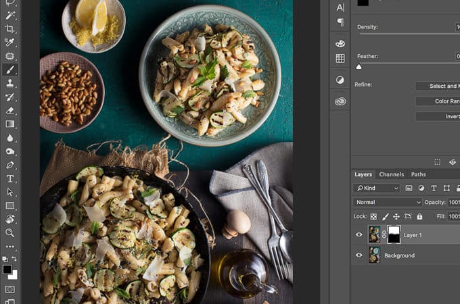Image resolution: width=460 pixels, height=304 pixels.
Task: Select the Blur tool
Action: tap(10, 138)
